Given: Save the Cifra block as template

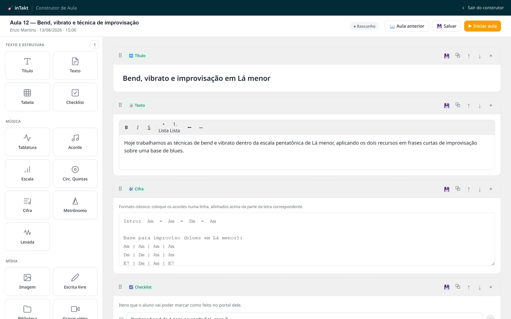Looking at the screenshot, I should tap(447, 189).
